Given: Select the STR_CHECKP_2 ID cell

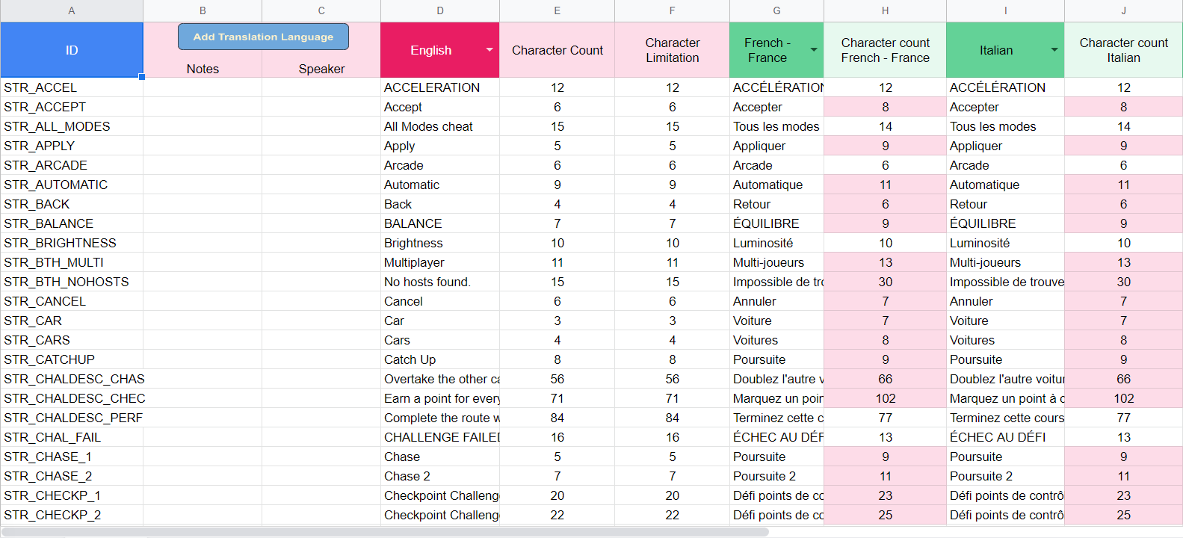Looking at the screenshot, I should pyautogui.click(x=72, y=515).
